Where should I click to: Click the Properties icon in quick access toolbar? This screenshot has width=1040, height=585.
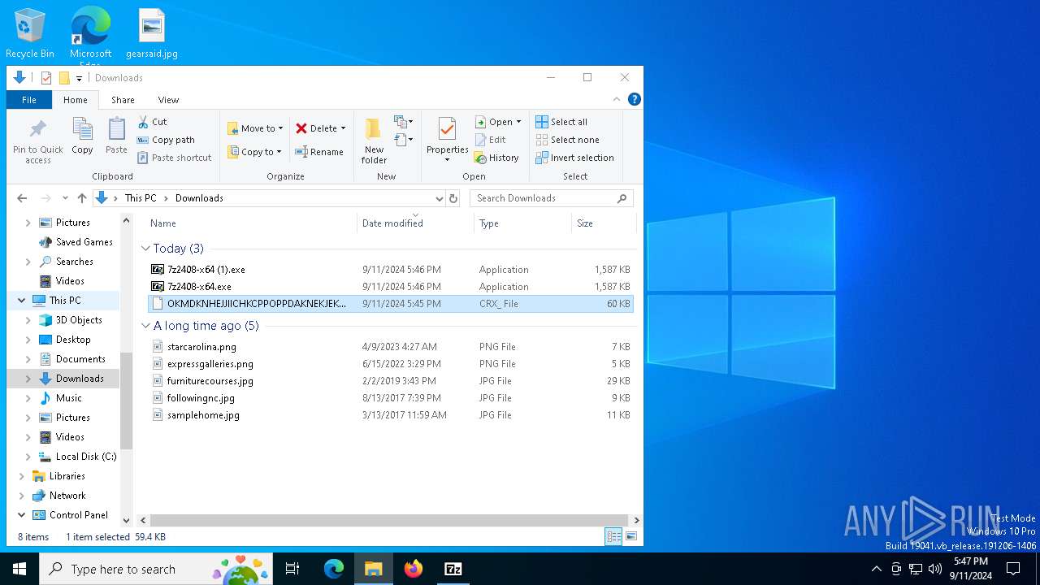coord(46,78)
